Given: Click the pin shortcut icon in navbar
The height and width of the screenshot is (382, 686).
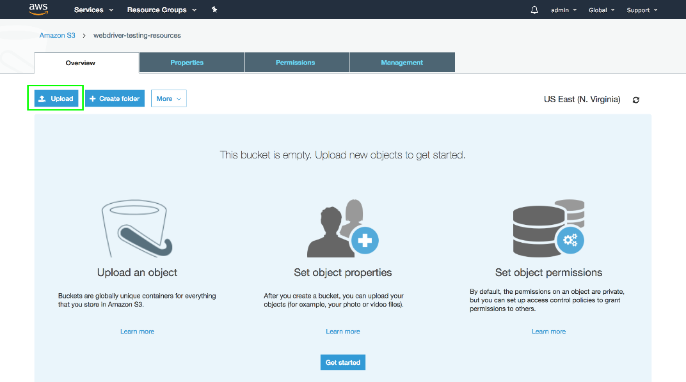Looking at the screenshot, I should (x=214, y=10).
